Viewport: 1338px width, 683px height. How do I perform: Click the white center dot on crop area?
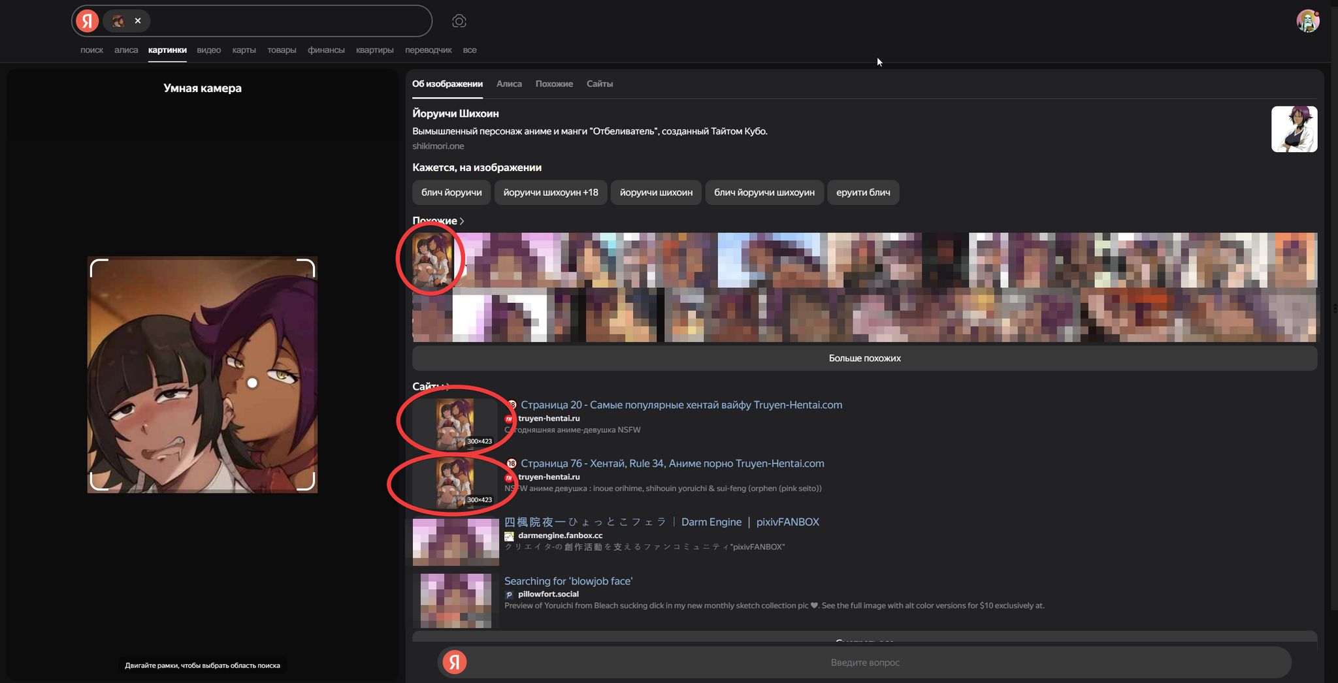[252, 383]
